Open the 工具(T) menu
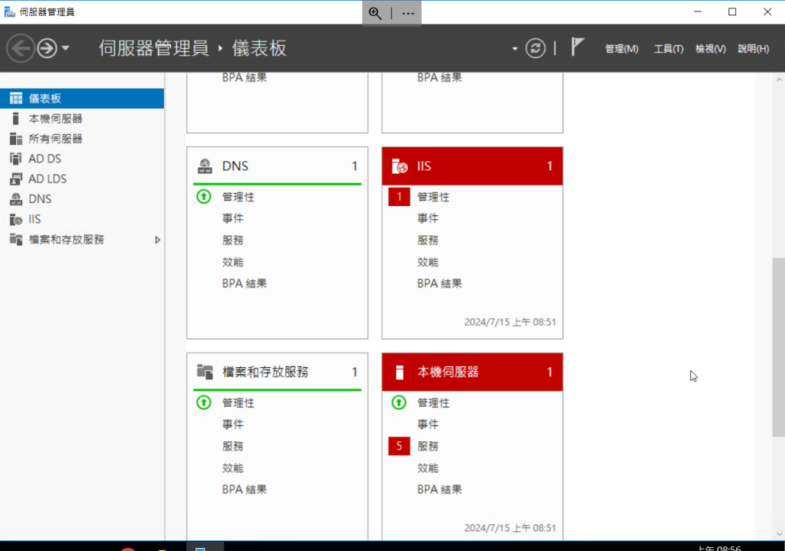 click(668, 49)
